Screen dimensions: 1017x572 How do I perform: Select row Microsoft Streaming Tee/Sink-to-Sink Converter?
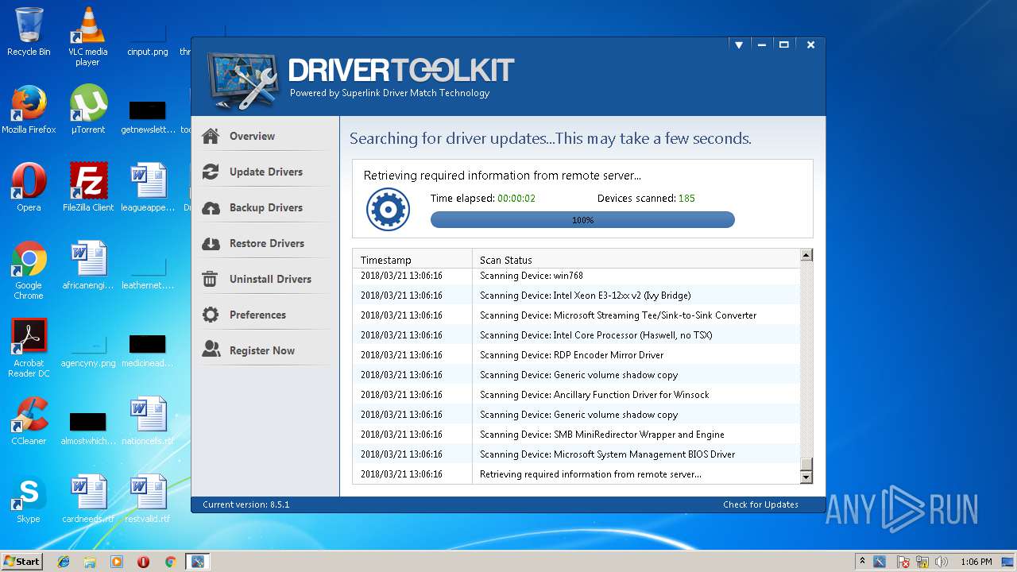point(576,315)
